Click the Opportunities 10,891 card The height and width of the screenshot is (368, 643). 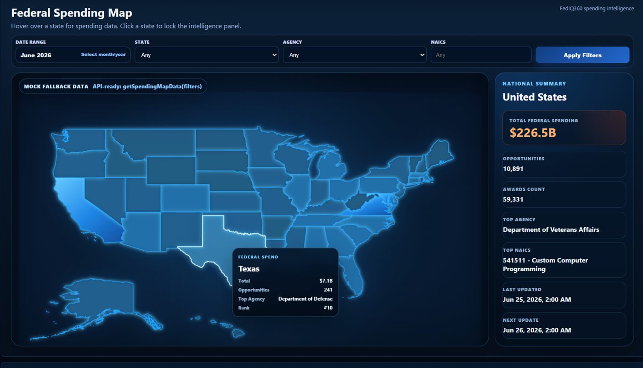point(564,164)
